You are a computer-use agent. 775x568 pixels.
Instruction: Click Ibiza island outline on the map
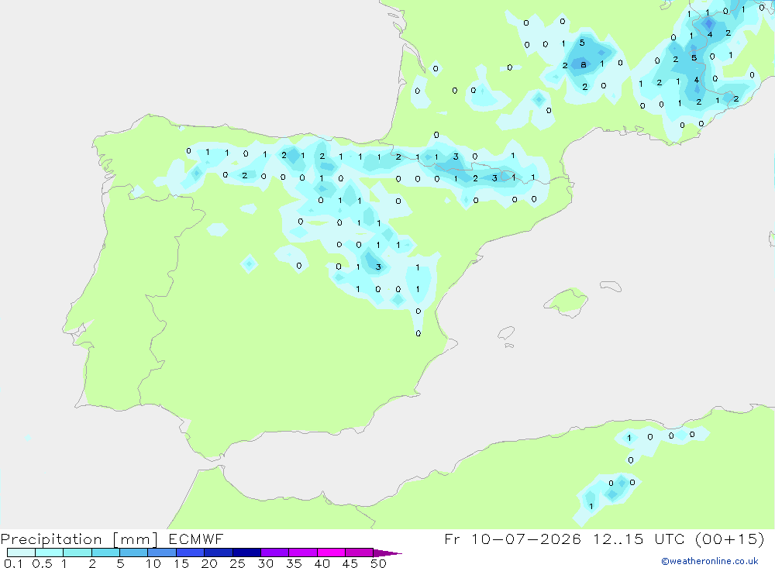point(506,333)
